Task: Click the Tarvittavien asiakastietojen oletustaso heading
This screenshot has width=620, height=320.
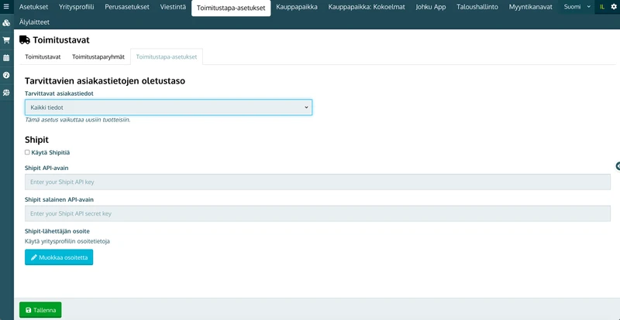Action: click(x=105, y=81)
